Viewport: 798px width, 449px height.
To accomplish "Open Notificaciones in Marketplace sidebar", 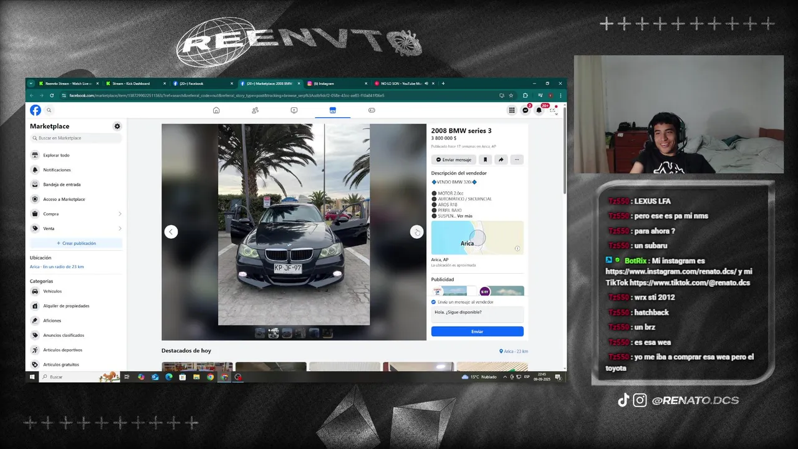I will coord(76,170).
